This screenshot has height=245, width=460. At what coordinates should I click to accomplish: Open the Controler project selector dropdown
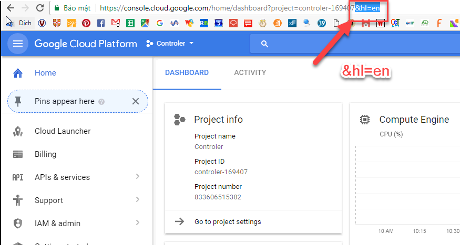pyautogui.click(x=170, y=44)
